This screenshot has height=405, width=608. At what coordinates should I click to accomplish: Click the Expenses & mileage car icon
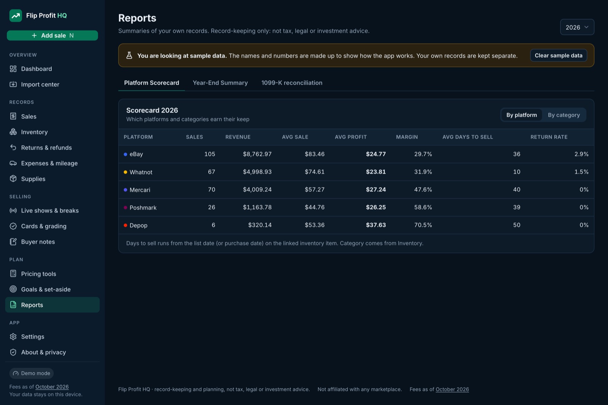[13, 163]
